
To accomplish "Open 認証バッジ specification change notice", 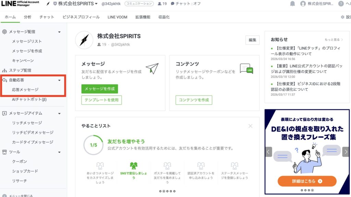I will (x=307, y=69).
